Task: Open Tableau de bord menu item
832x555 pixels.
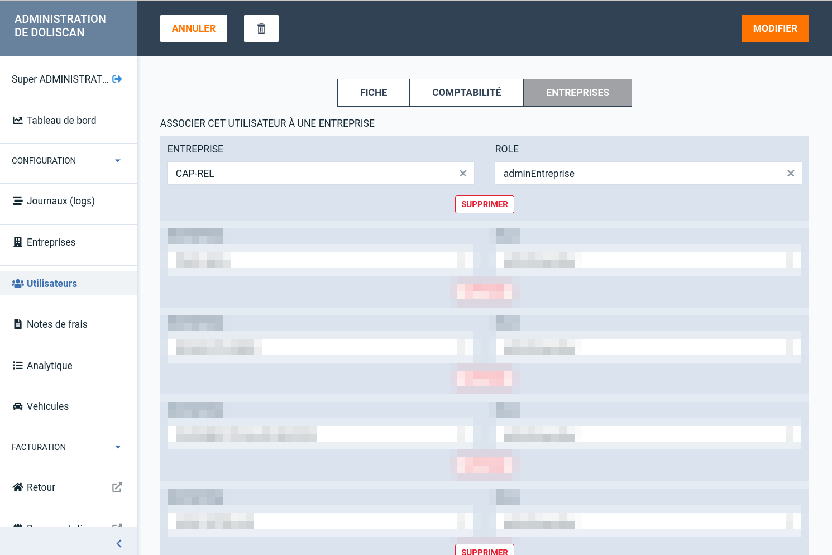Action: (x=69, y=121)
